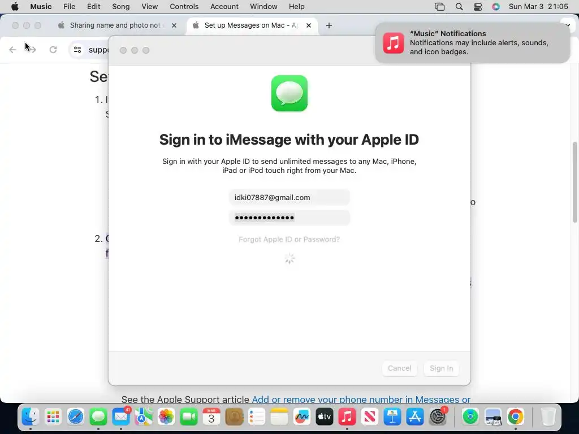The image size is (579, 434).
Task: Open the Window menu
Action: pos(263,7)
